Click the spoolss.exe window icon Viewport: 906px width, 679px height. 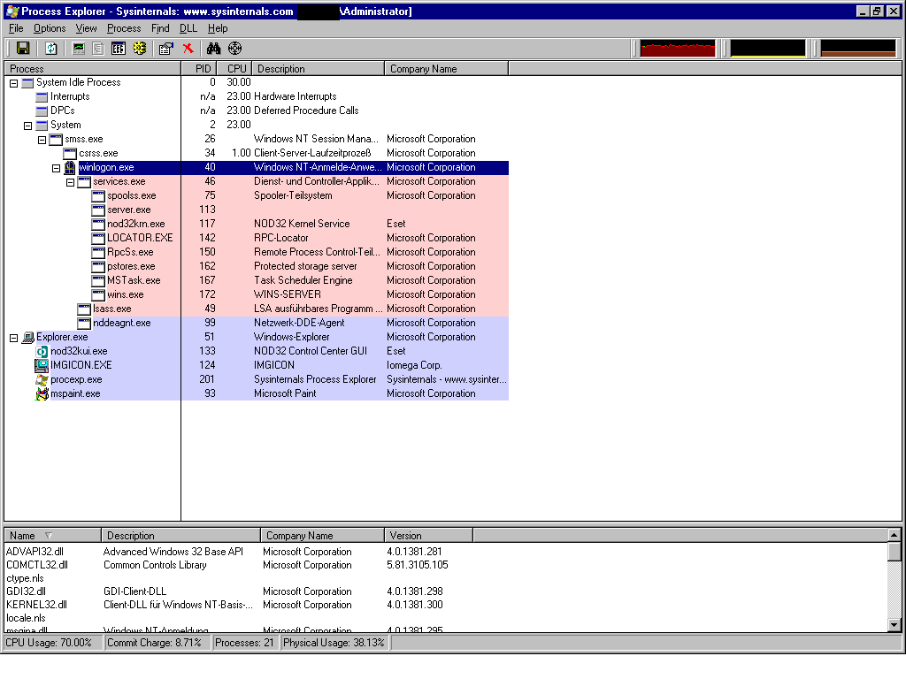(98, 195)
